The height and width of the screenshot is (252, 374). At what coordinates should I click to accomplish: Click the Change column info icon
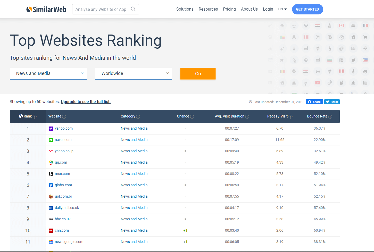[192, 116]
